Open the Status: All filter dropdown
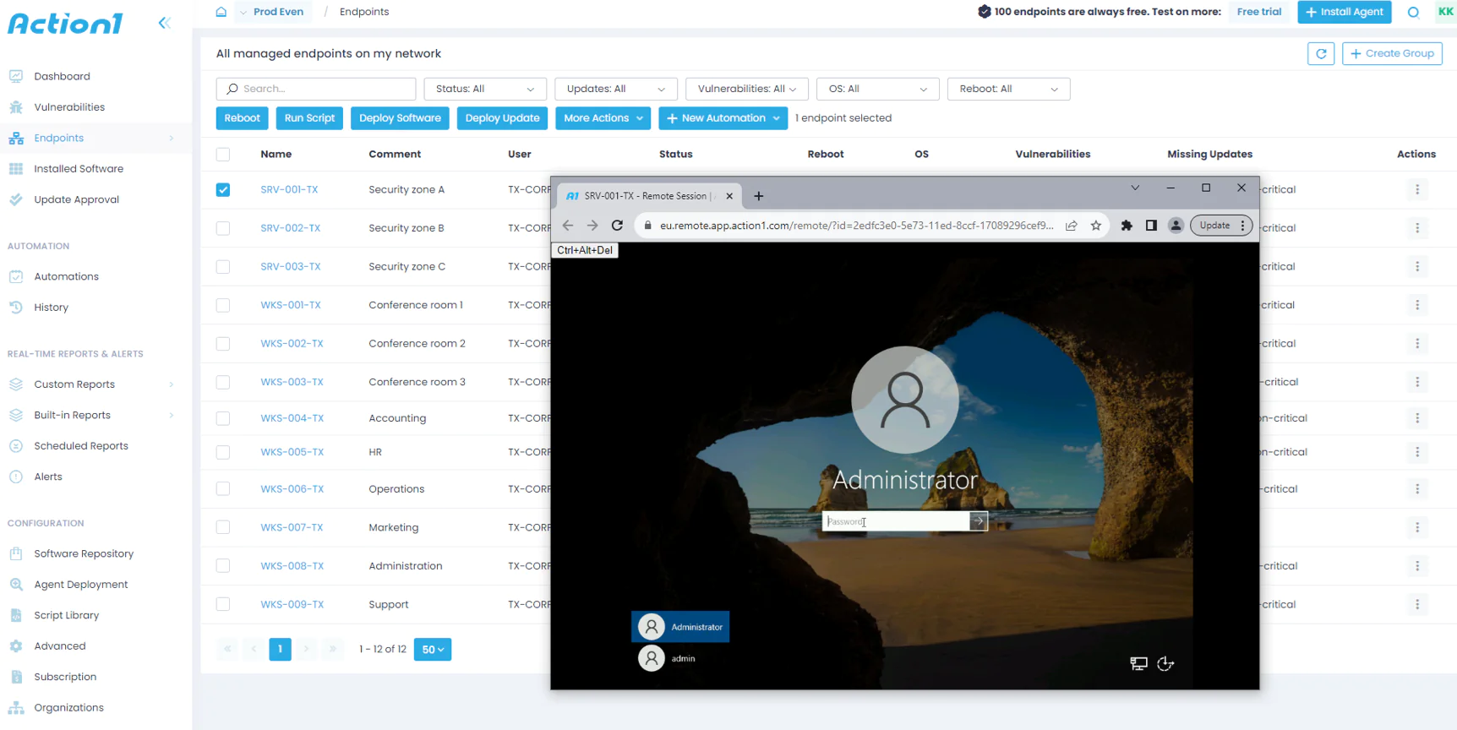The height and width of the screenshot is (730, 1457). click(x=485, y=89)
